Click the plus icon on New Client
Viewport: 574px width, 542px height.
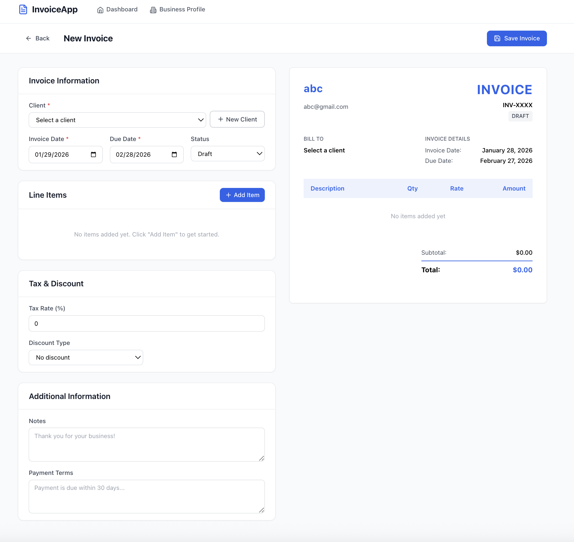(220, 119)
